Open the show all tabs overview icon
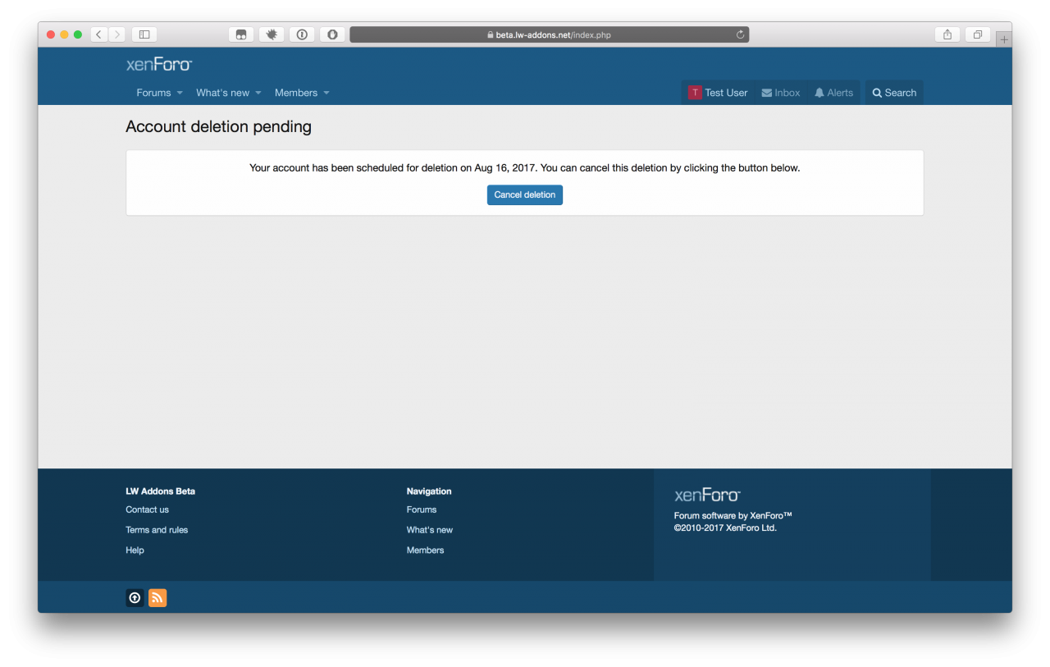 (x=977, y=34)
